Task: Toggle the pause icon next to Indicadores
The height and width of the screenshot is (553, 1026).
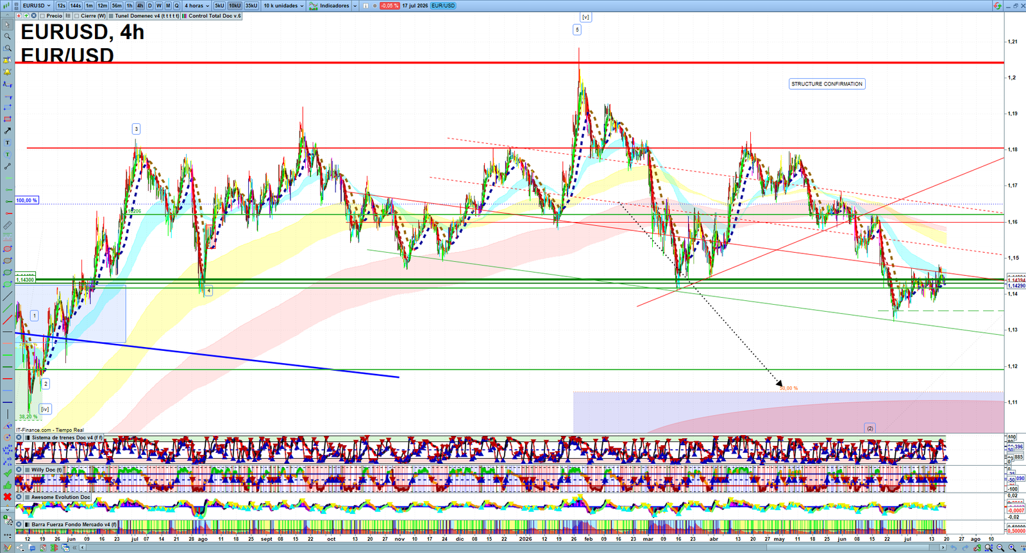Action: pos(366,6)
